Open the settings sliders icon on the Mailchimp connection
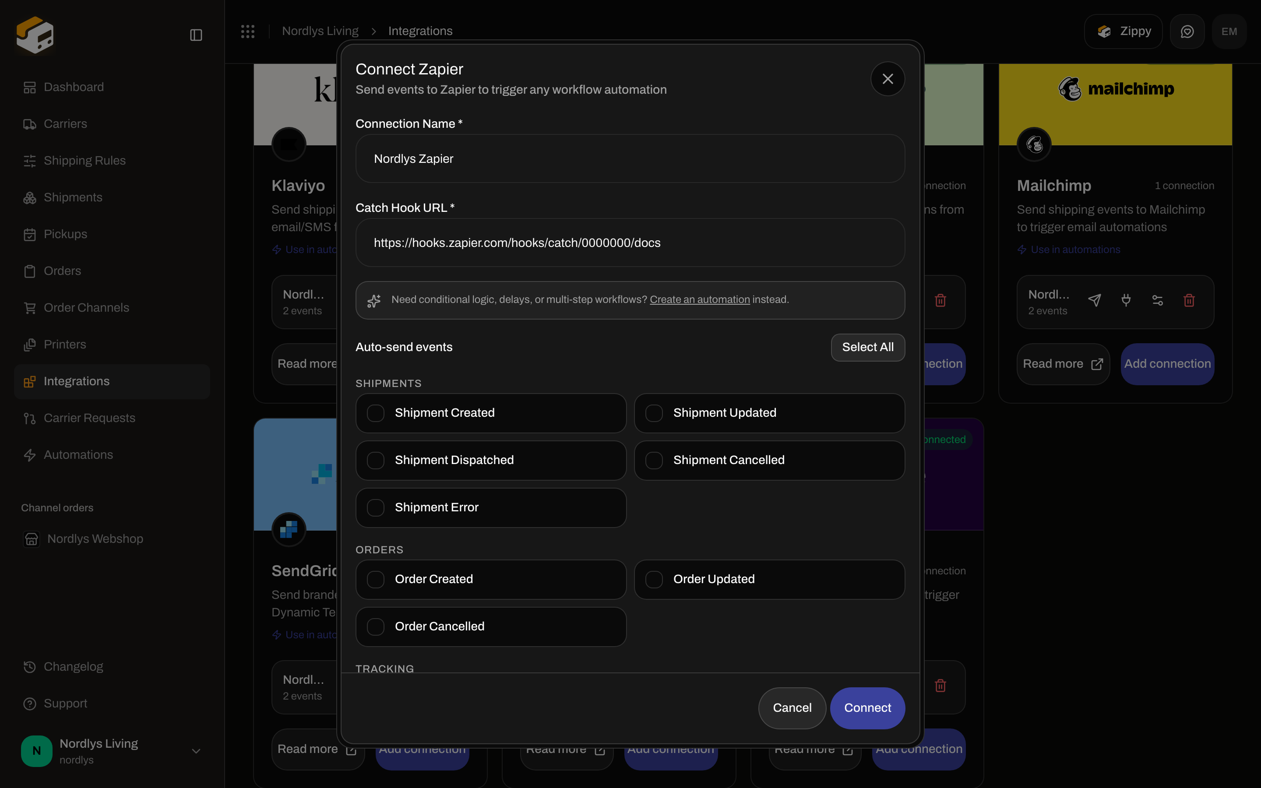1261x788 pixels. click(x=1157, y=300)
